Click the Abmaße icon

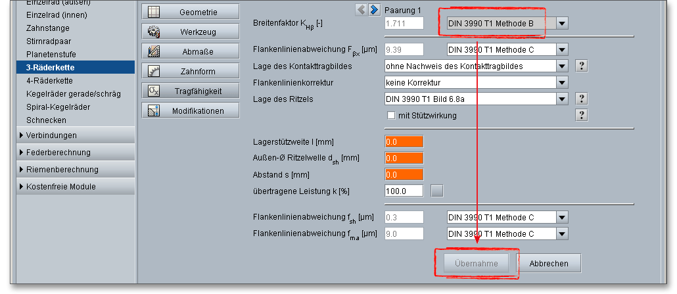click(x=154, y=51)
